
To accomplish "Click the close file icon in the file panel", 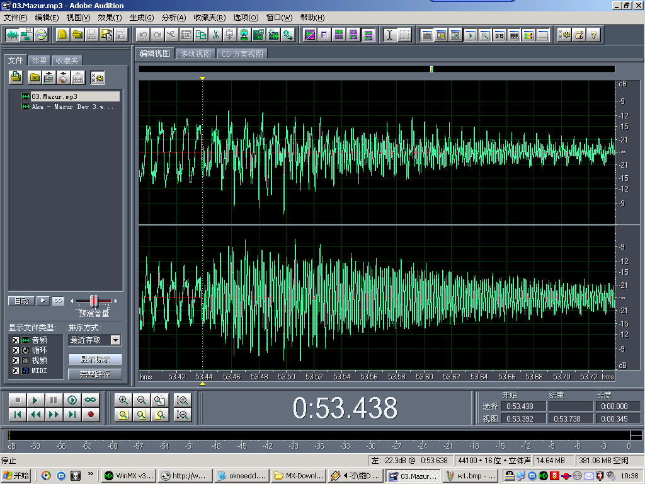I will [x=35, y=78].
